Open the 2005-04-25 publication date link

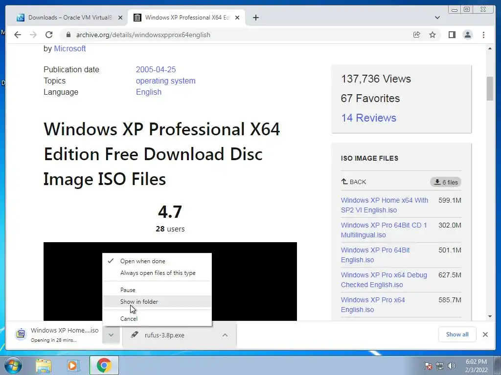(x=156, y=69)
